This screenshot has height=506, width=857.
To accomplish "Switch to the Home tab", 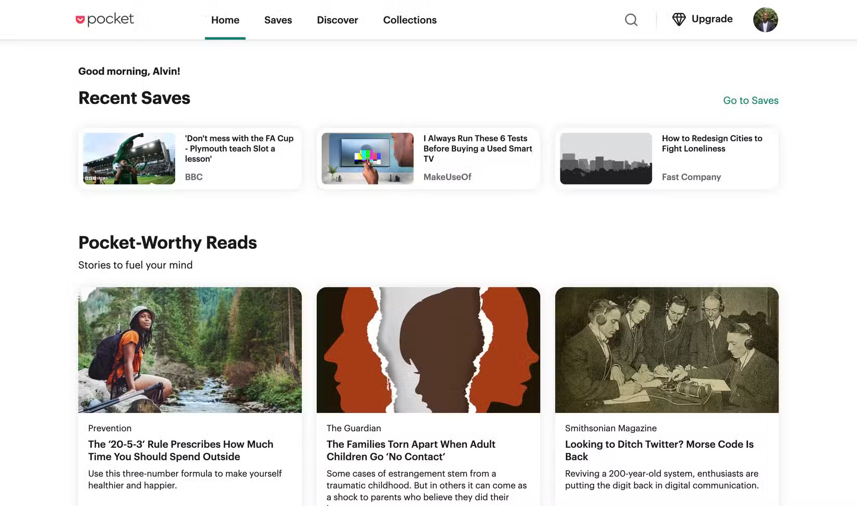I will coord(225,20).
